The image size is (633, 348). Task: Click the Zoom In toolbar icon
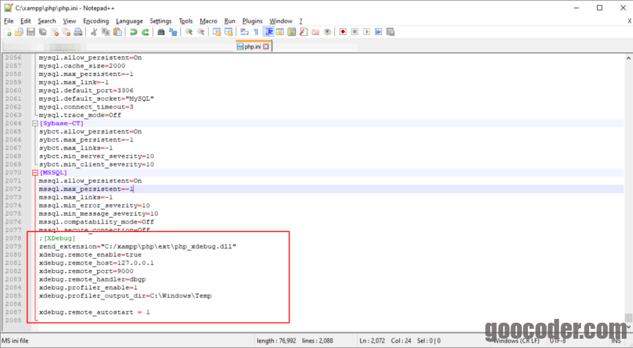(189, 32)
